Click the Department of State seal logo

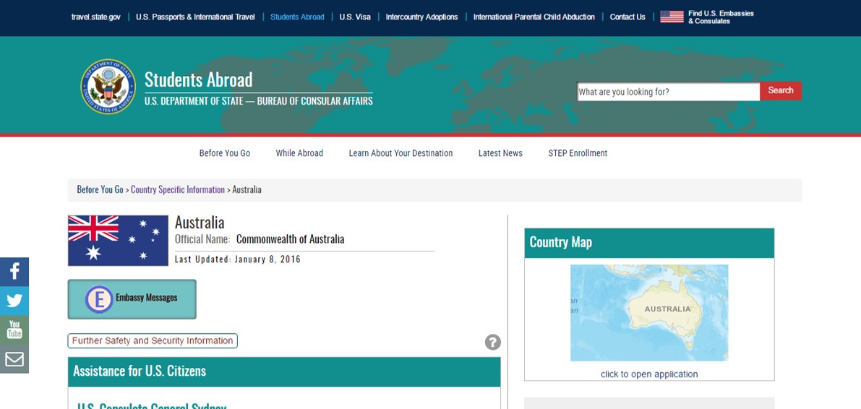pos(108,87)
